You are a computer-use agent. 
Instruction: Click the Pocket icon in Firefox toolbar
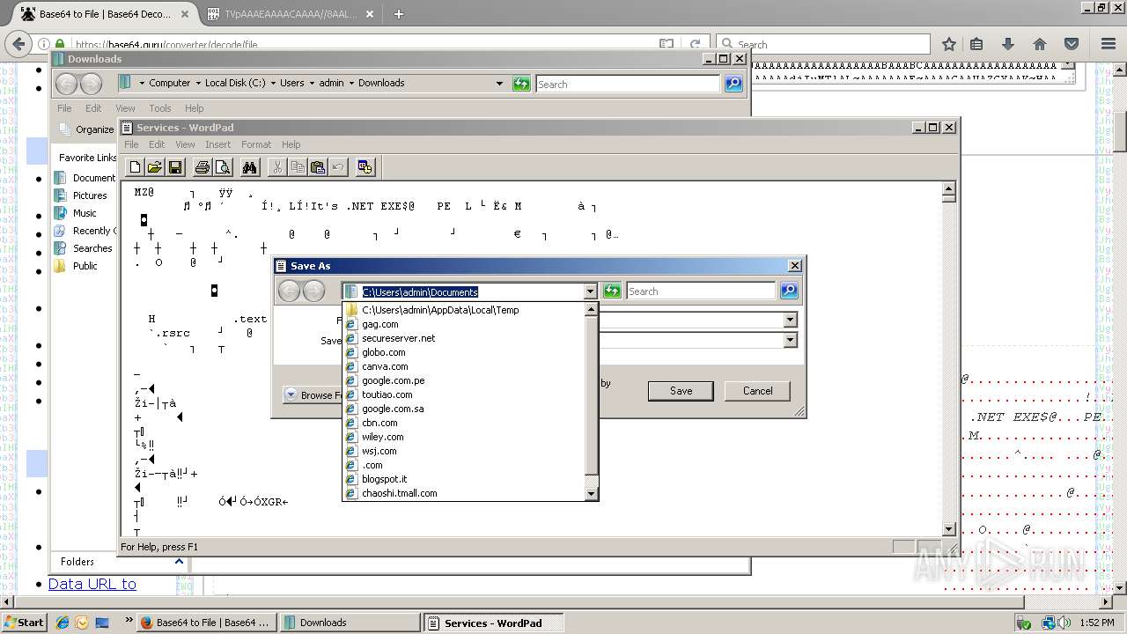pyautogui.click(x=1072, y=44)
